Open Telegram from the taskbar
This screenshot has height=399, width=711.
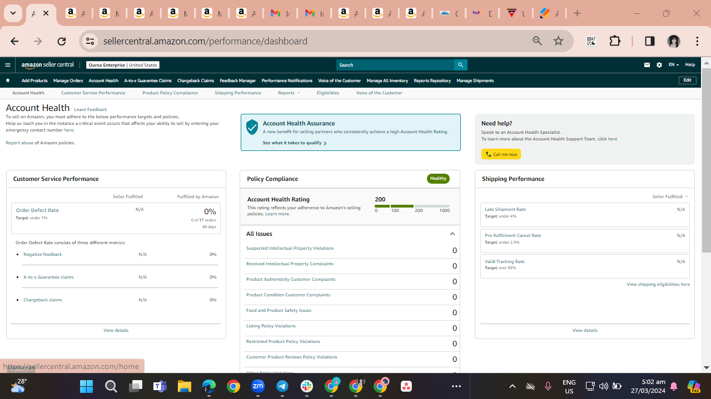pyautogui.click(x=282, y=386)
